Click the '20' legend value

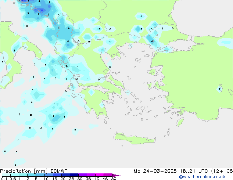coord(63,179)
